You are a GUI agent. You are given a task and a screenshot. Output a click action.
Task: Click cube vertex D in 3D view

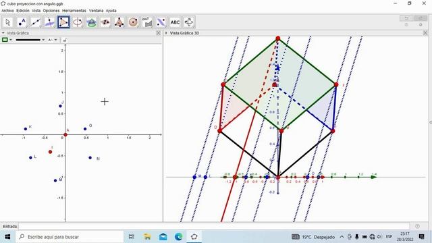click(219, 131)
